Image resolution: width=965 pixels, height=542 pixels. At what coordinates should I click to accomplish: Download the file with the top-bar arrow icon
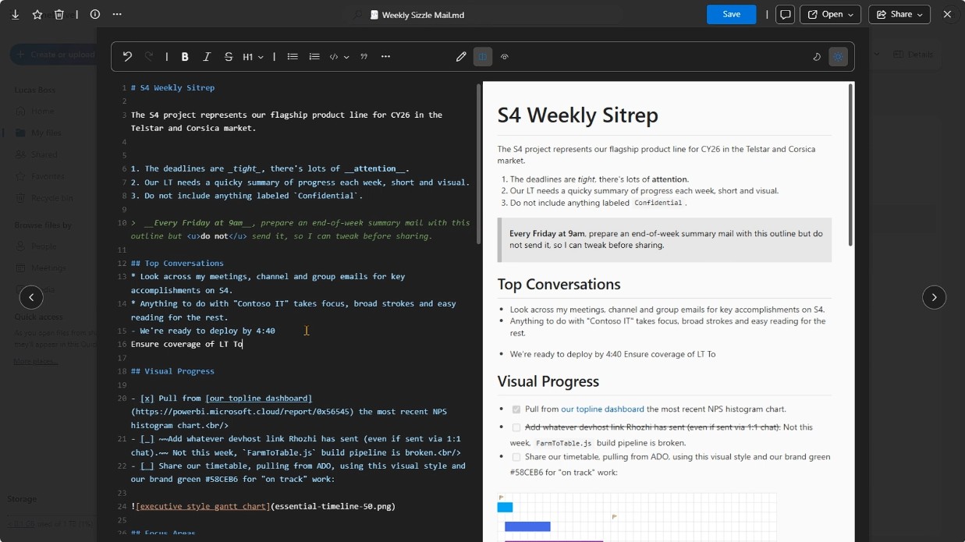(16, 14)
